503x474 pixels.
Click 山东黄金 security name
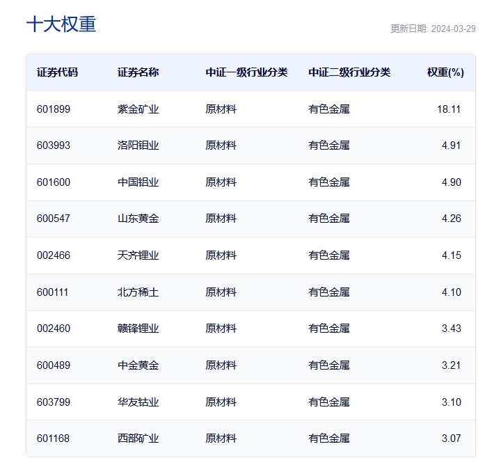138,219
